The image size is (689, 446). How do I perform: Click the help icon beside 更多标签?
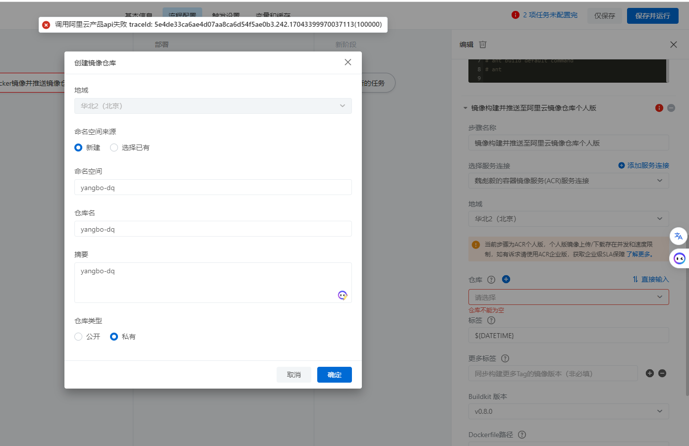point(505,358)
